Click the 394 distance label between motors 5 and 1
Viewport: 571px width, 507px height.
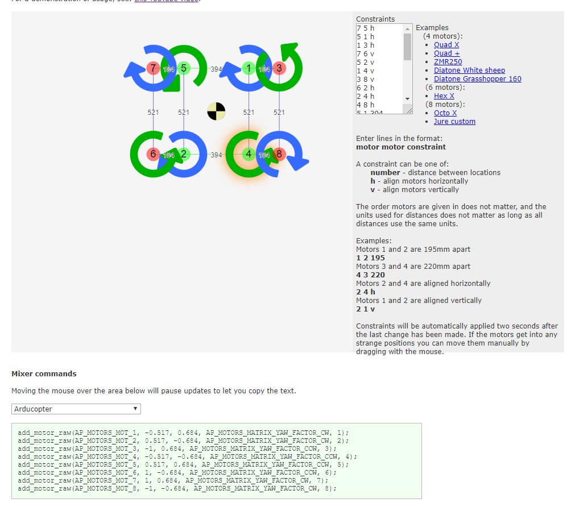pos(216,69)
